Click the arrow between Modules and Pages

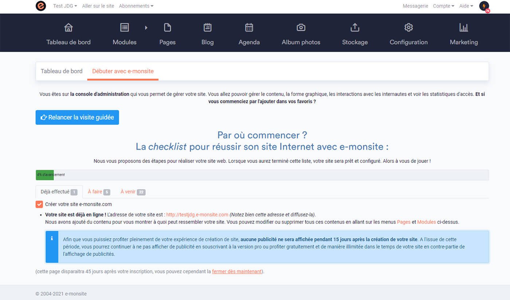click(146, 27)
